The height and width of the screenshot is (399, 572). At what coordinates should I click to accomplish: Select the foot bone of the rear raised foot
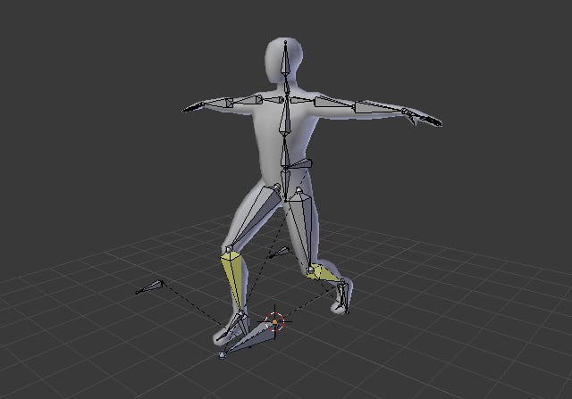pyautogui.click(x=343, y=295)
